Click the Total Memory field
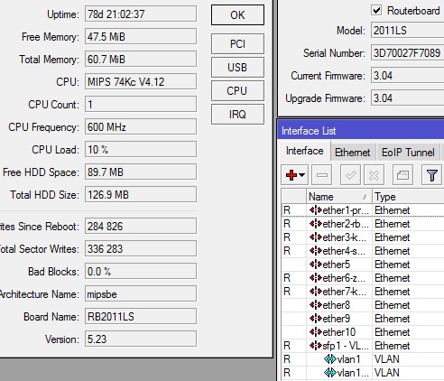The image size is (444, 381). coord(141,59)
